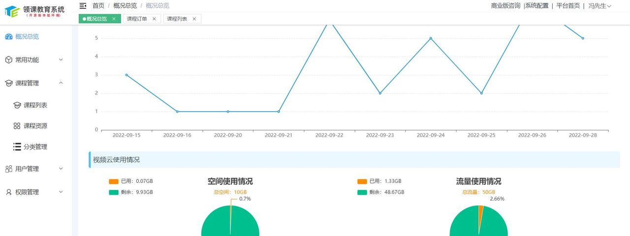This screenshot has height=236, width=630.
Task: Click the 权限管理 person icon
Action: (x=8, y=192)
